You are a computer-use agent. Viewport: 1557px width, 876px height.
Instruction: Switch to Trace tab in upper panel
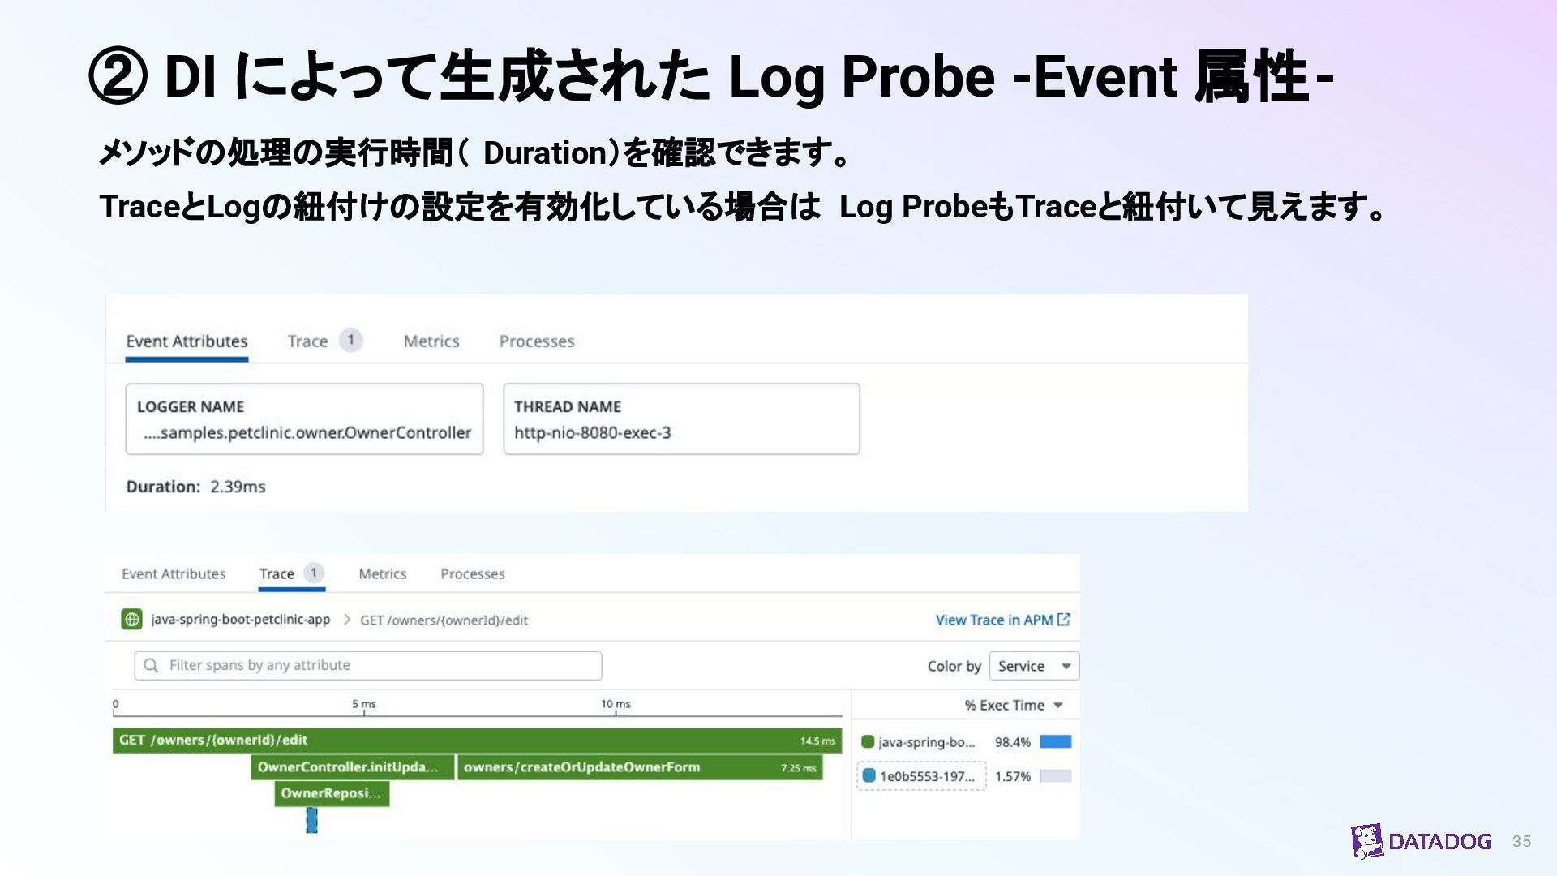tap(308, 341)
